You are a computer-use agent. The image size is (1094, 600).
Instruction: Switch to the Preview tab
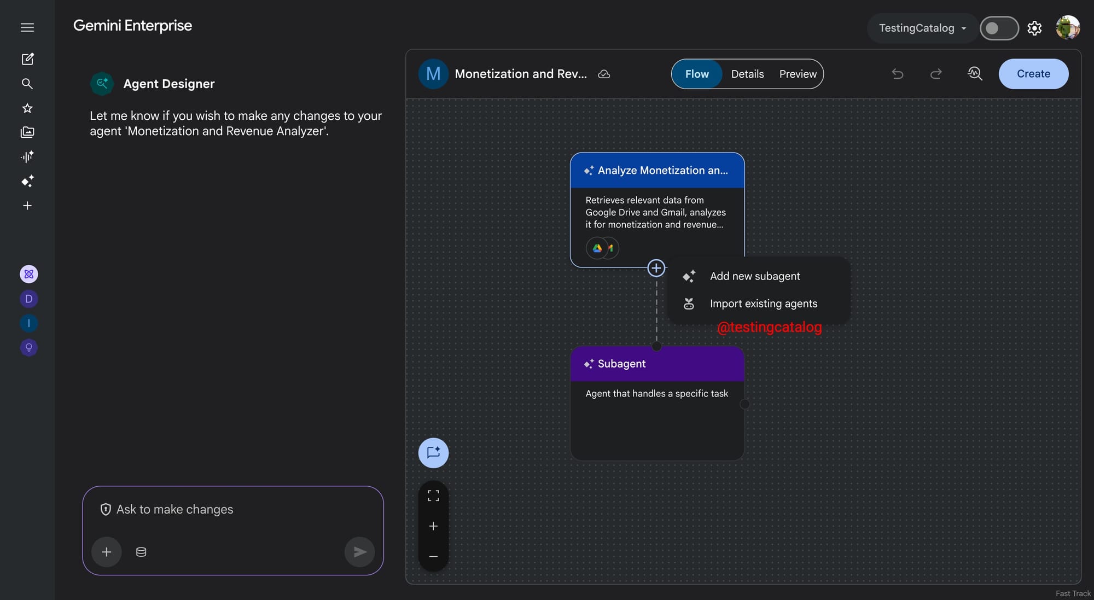(798, 74)
